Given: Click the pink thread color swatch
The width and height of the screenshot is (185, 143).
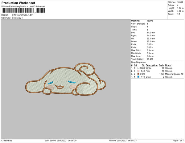Looking at the screenshot, I should point(138,71).
